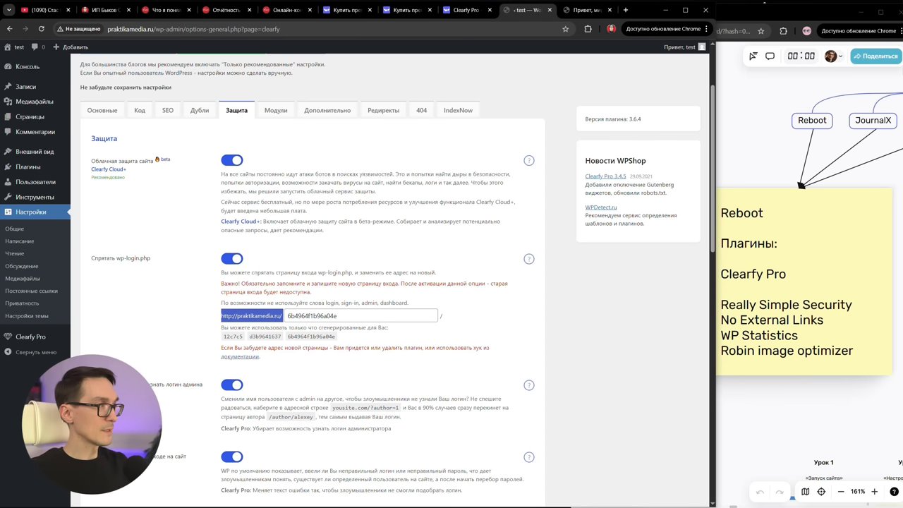Switch to the Дополнительно tab

[x=327, y=110]
